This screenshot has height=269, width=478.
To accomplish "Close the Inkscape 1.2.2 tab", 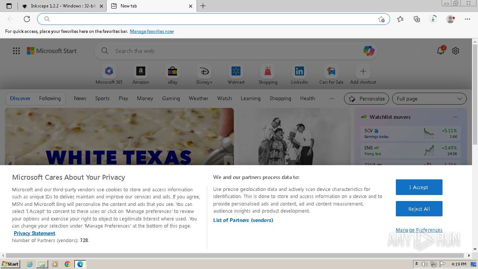I will tap(101, 6).
